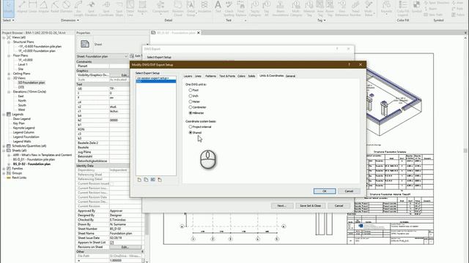Switch to the Layers tab
The width and height of the screenshot is (469, 263).
tap(188, 76)
